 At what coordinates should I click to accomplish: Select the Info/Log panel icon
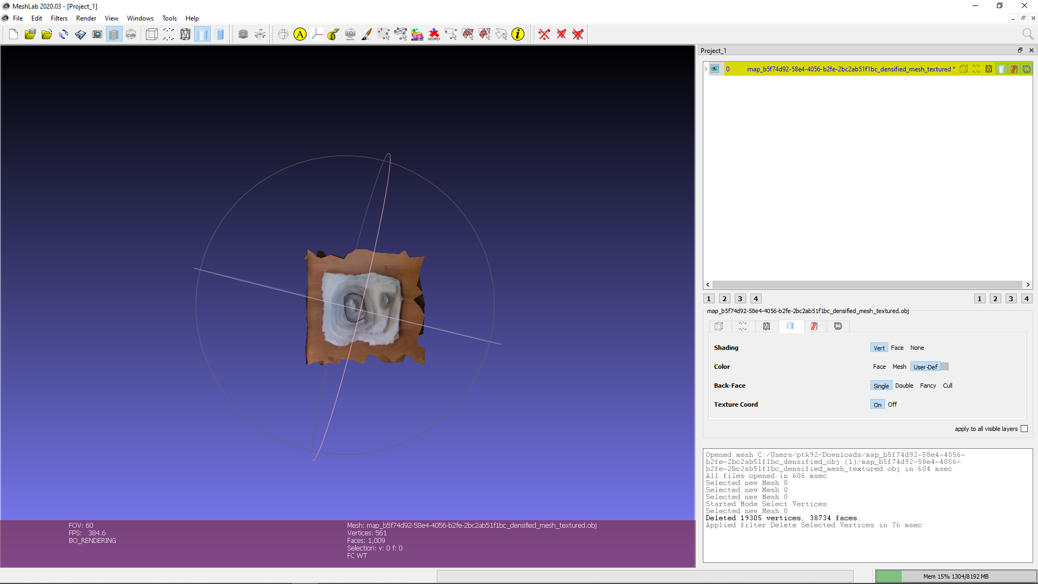[x=519, y=34]
